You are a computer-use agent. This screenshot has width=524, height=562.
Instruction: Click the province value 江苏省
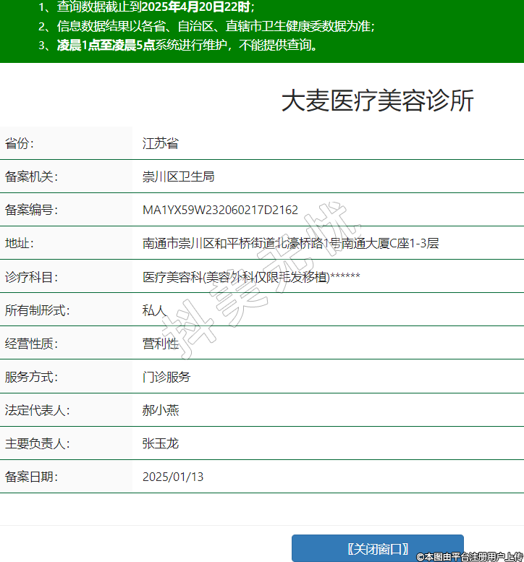pos(160,143)
